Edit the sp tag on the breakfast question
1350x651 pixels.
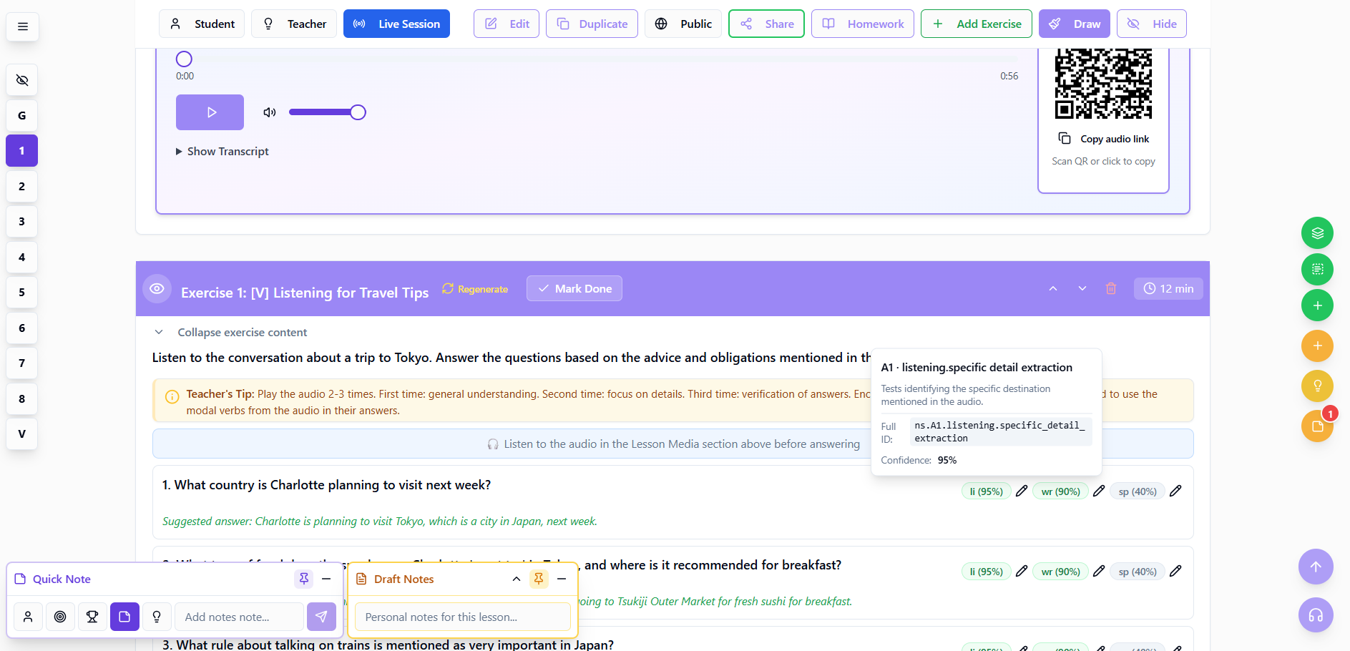[x=1175, y=571]
